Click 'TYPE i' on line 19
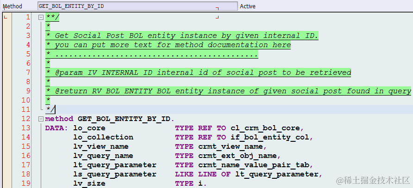413x188 pixels. [189, 183]
